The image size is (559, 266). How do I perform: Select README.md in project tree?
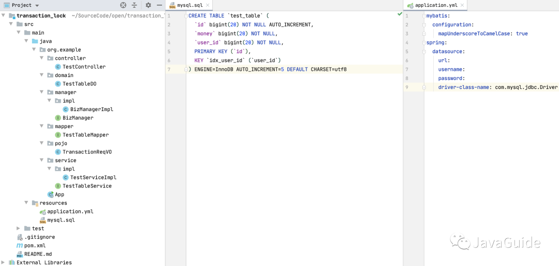(x=38, y=254)
